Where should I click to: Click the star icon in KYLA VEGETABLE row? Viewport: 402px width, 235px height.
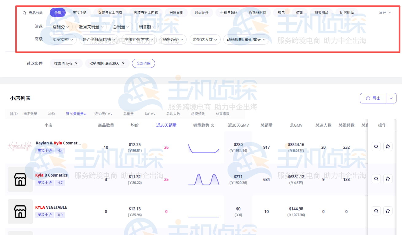[388, 211]
